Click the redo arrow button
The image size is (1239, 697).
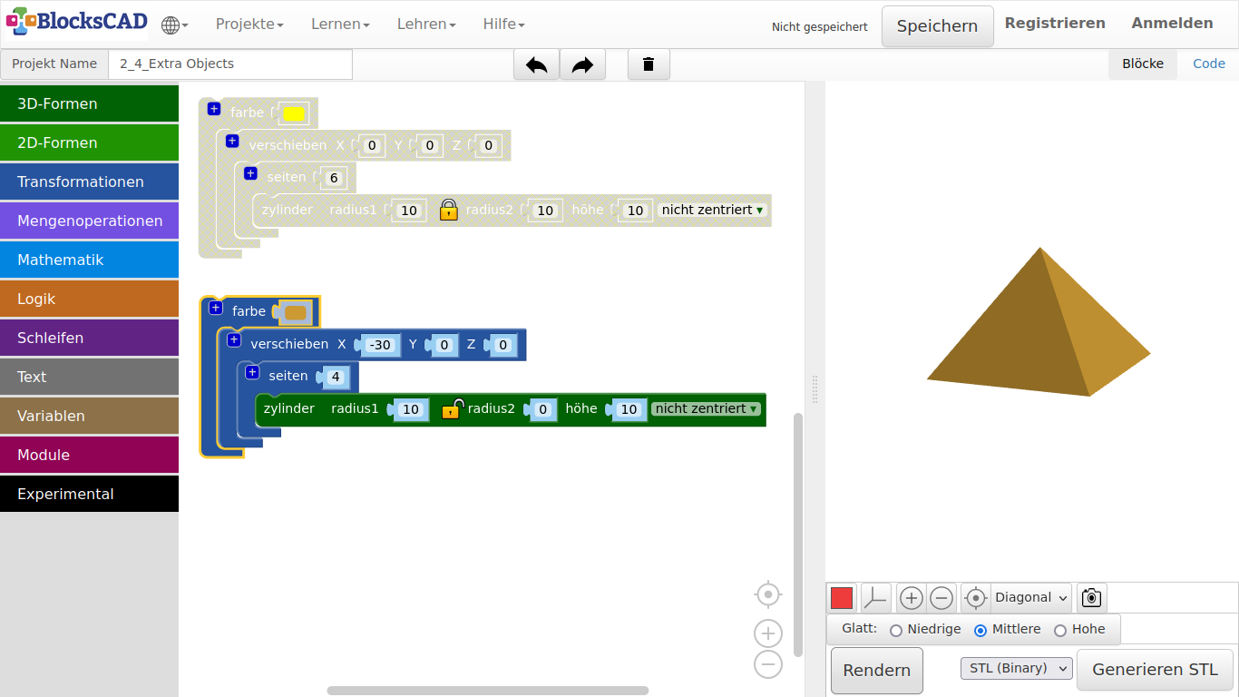(x=582, y=64)
